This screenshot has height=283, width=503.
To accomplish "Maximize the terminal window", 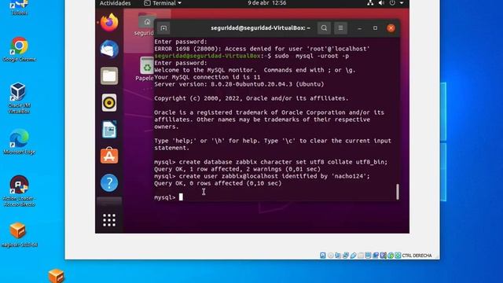I will (375, 28).
